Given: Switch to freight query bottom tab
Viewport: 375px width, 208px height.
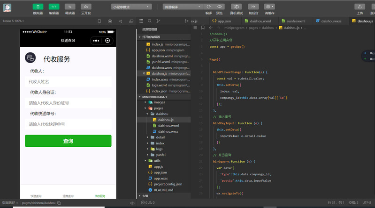Looking at the screenshot, I should [x=68, y=196].
